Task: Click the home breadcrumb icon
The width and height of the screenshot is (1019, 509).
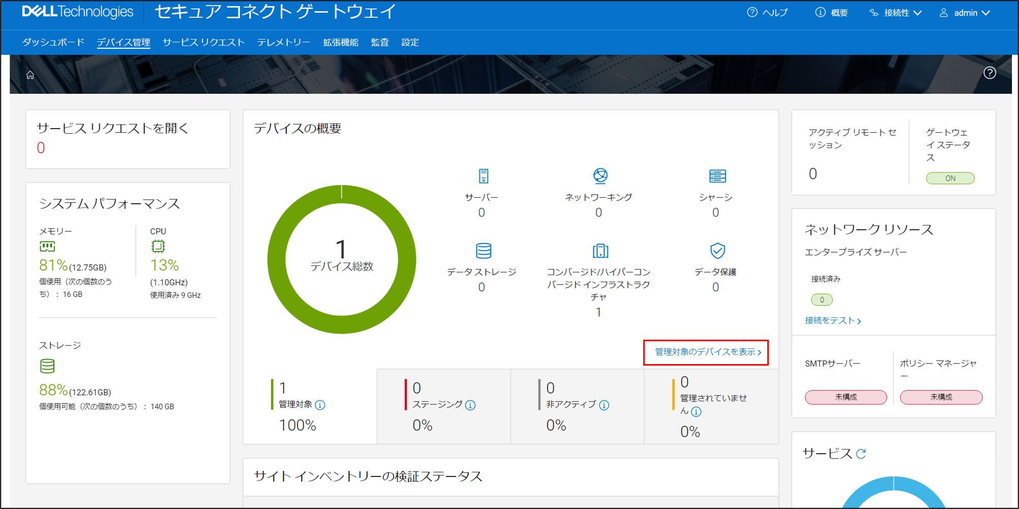Action: (x=31, y=75)
